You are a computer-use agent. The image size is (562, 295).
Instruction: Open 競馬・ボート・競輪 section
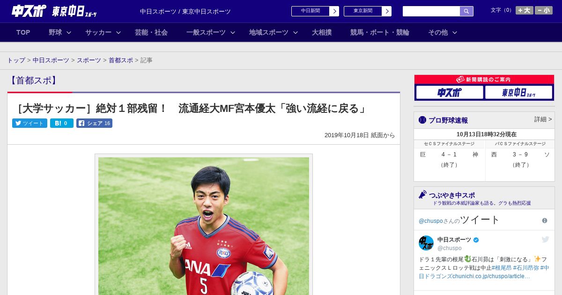[x=380, y=32]
